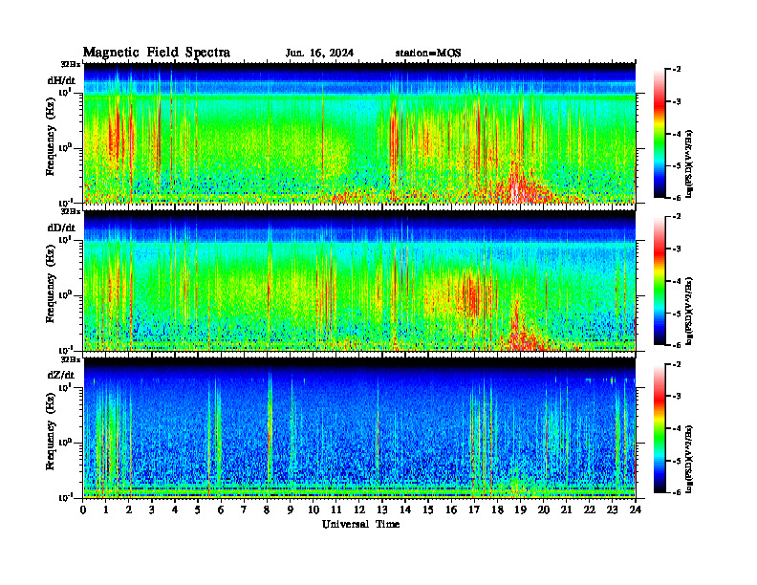Click hour 4 on the time axis
The image size is (757, 585).
click(x=175, y=509)
